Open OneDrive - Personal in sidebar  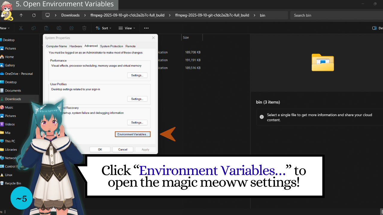19,74
